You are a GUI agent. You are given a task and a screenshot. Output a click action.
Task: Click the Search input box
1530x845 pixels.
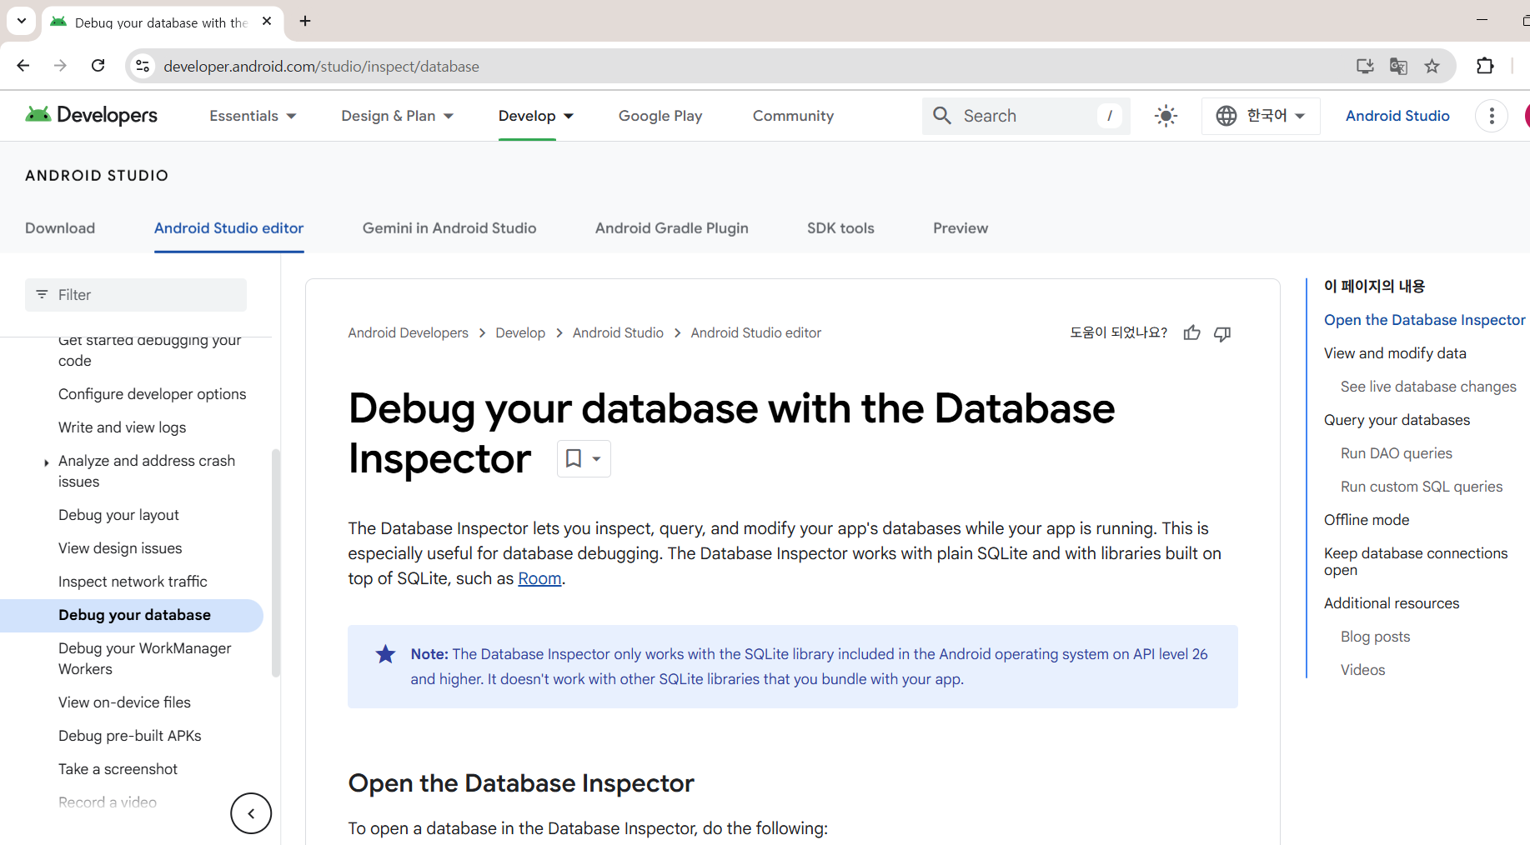(1026, 116)
